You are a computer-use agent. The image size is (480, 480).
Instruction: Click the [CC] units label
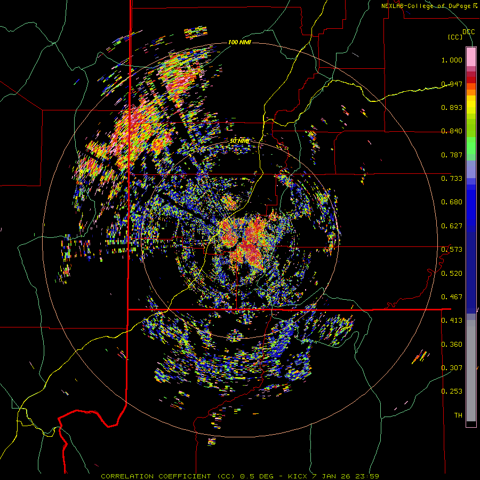[455, 37]
